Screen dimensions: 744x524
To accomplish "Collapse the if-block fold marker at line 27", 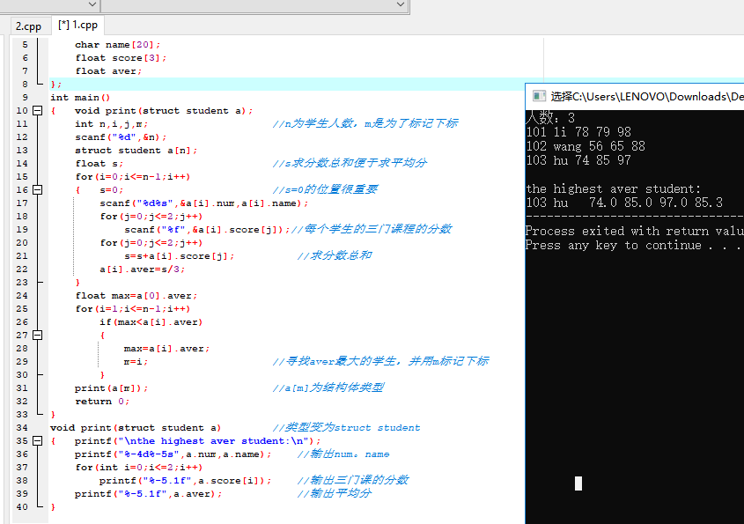I will 37,336.
